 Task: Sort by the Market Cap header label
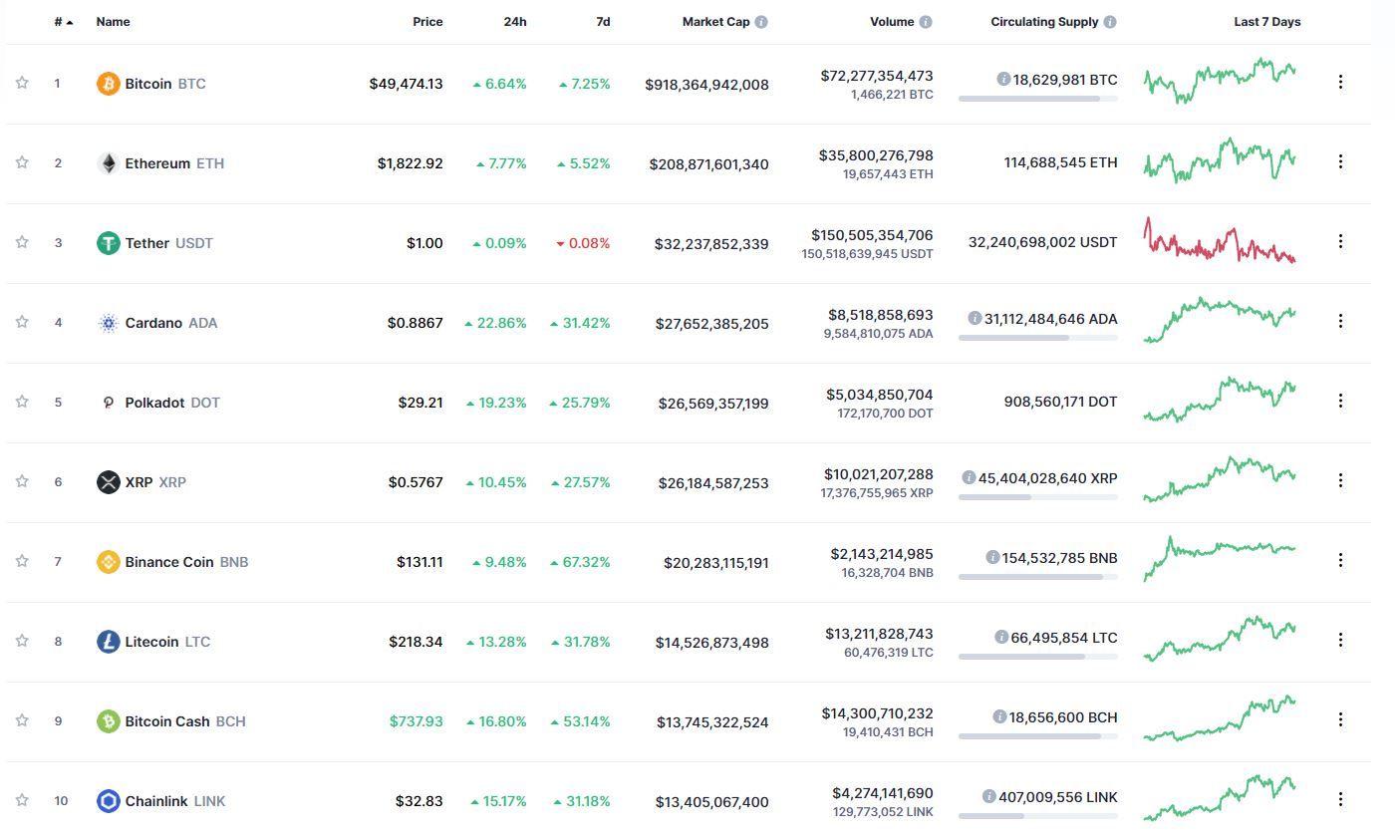(715, 22)
